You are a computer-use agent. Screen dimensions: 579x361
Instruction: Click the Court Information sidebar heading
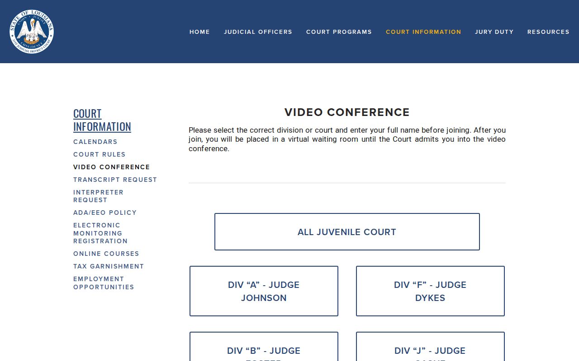[x=102, y=120]
